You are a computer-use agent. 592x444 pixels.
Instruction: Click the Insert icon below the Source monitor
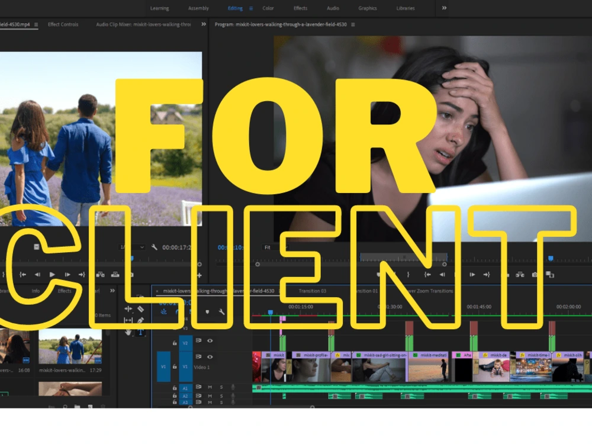pyautogui.click(x=99, y=275)
